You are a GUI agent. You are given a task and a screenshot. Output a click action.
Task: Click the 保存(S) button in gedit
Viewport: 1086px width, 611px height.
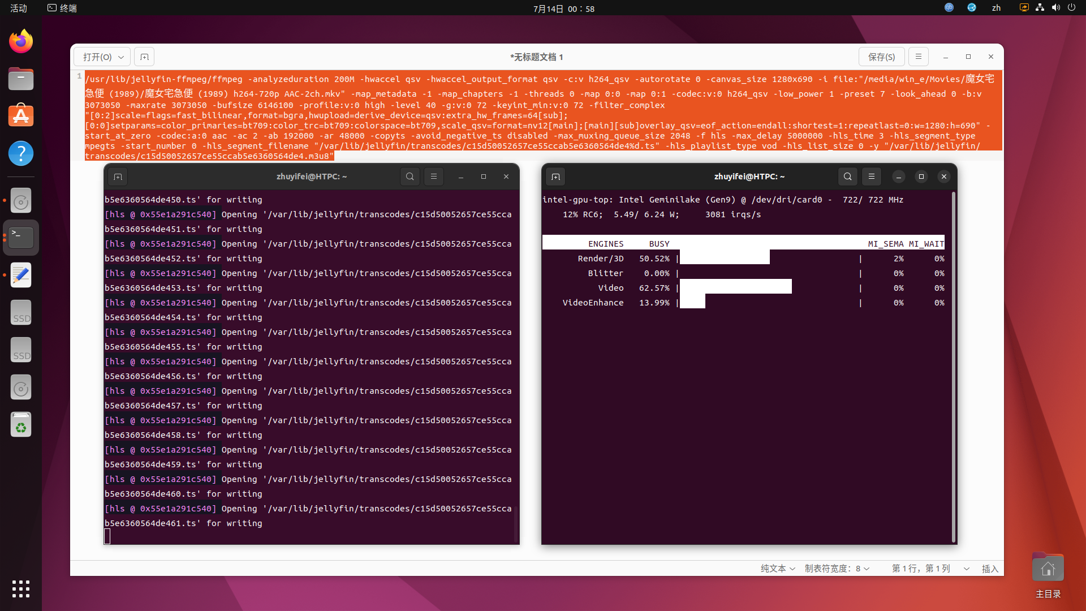[x=883, y=57]
